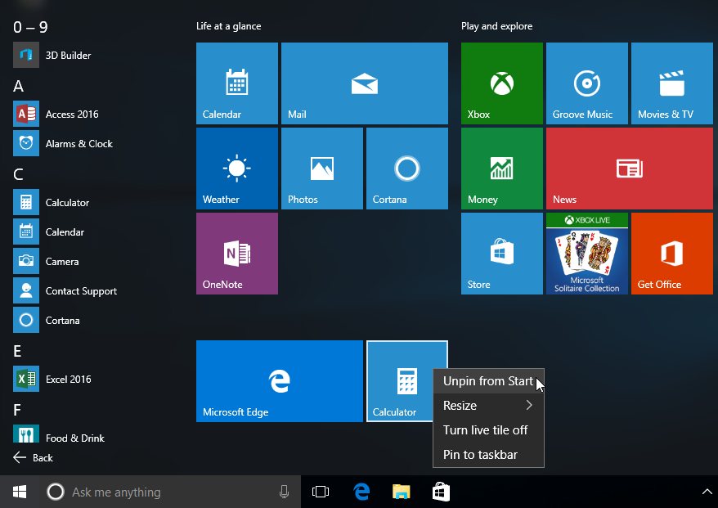Open the Get Office tile
Viewport: 718px width, 508px height.
pyautogui.click(x=671, y=254)
